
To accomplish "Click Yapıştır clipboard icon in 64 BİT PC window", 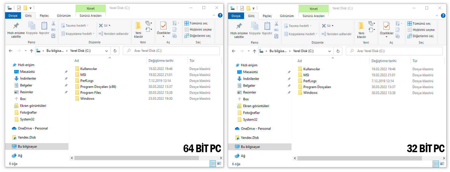I will point(44,26).
